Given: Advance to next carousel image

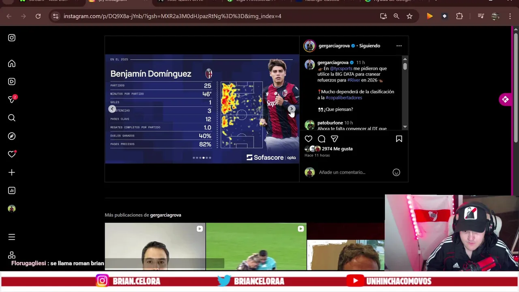Looking at the screenshot, I should [x=292, y=109].
